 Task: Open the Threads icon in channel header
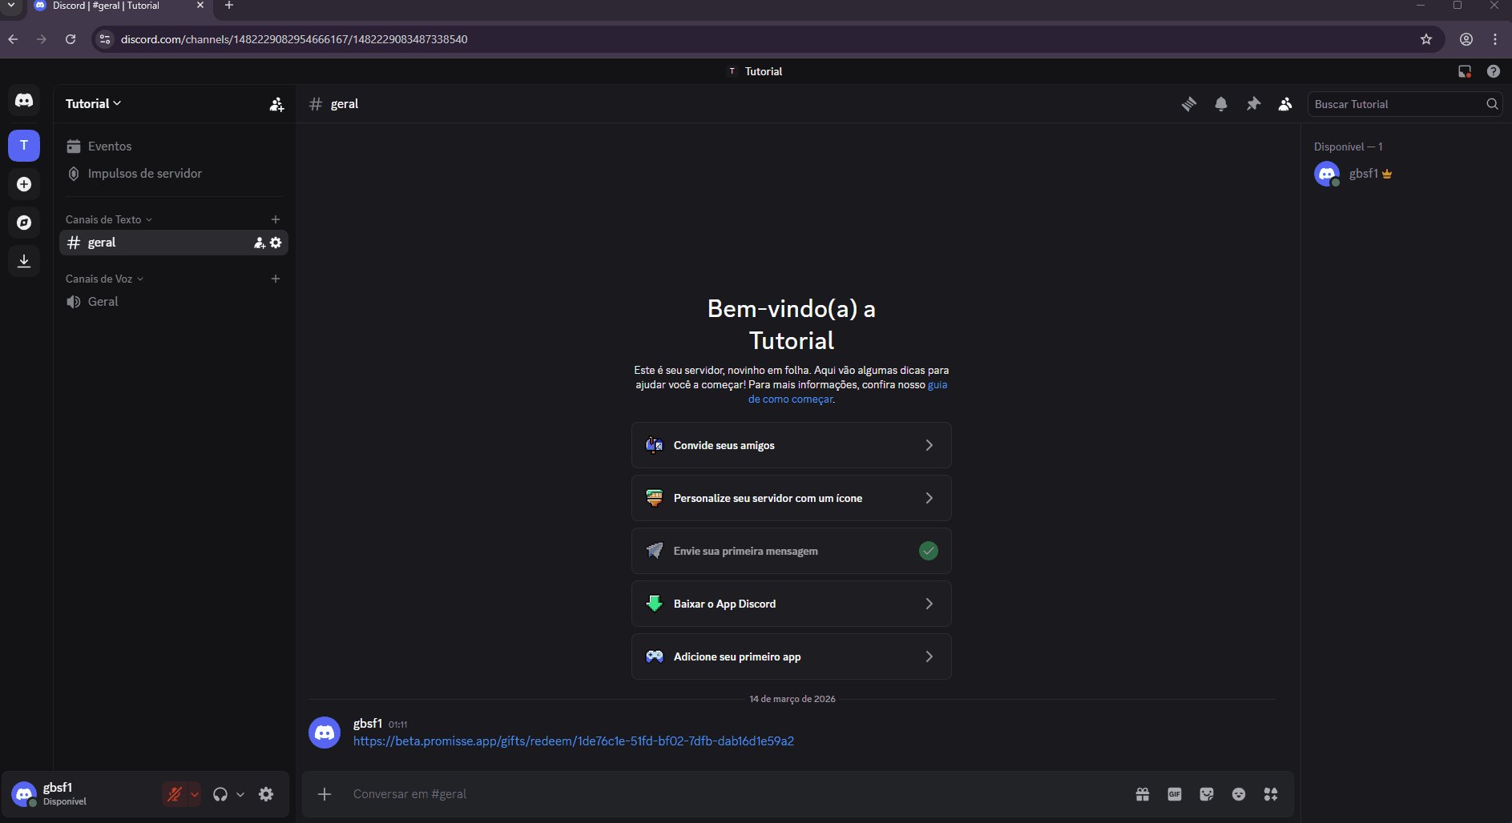(1189, 104)
